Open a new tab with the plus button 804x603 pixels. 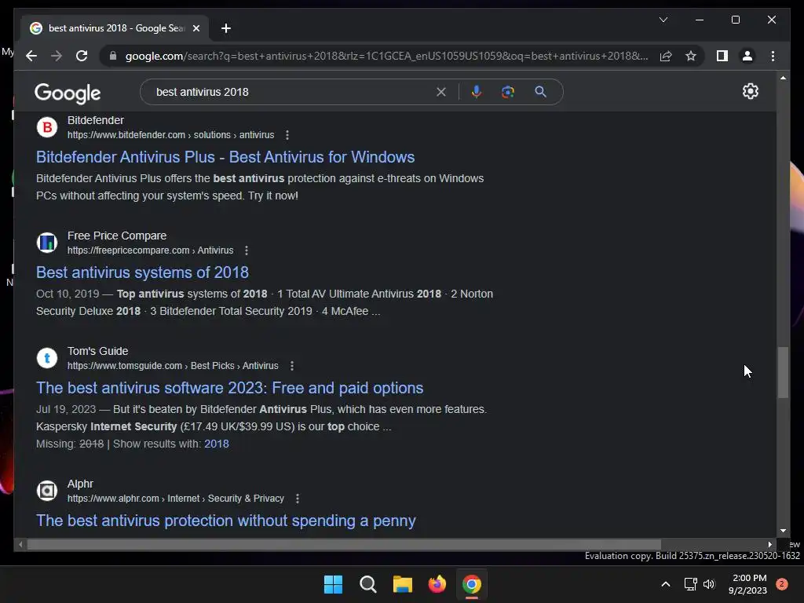click(x=226, y=28)
